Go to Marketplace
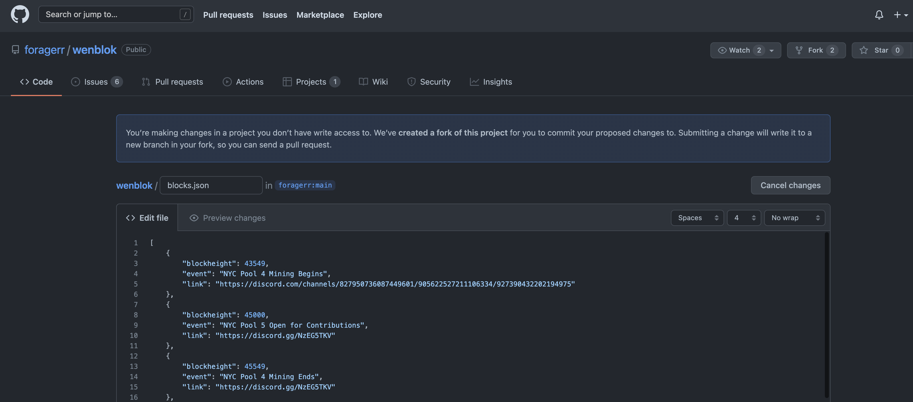913x402 pixels. pyautogui.click(x=320, y=15)
